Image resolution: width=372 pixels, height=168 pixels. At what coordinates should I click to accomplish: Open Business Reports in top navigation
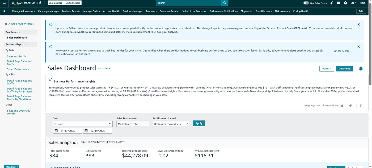point(71,11)
